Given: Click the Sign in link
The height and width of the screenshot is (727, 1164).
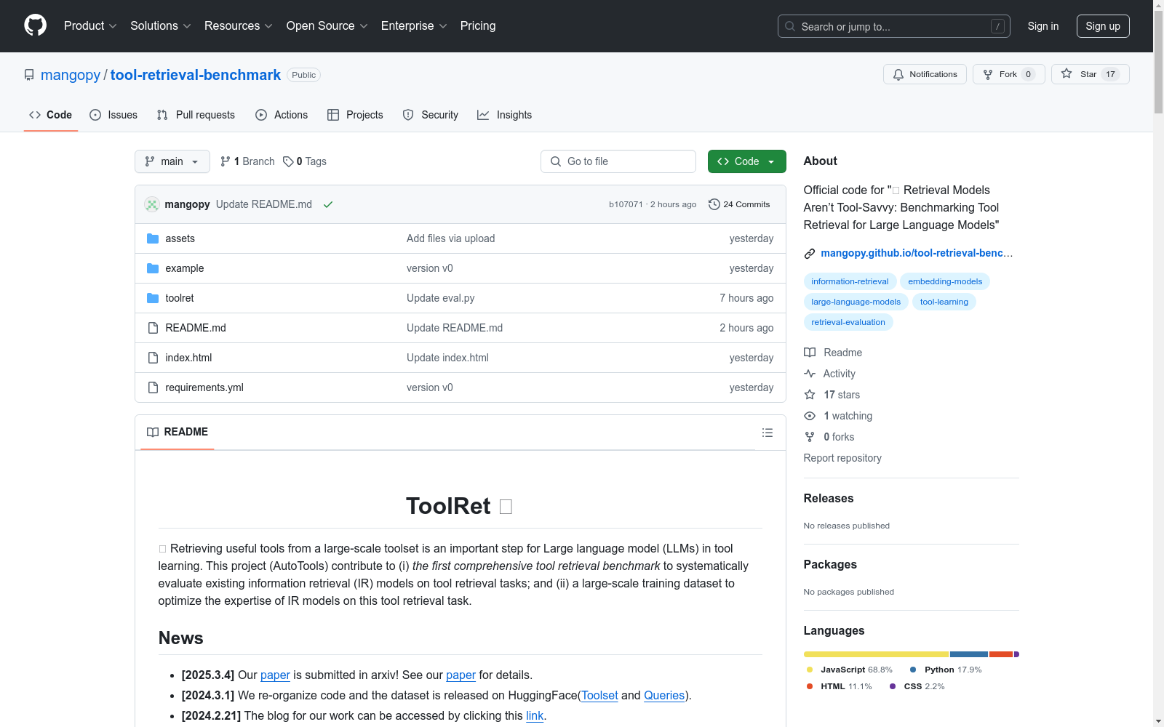Looking at the screenshot, I should [x=1043, y=26].
